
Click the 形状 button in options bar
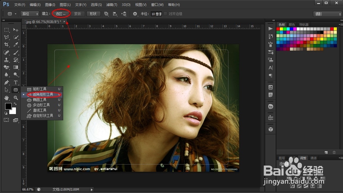point(93,14)
